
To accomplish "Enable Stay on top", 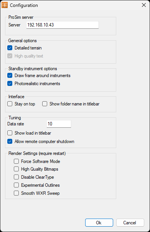I will 10,104.
